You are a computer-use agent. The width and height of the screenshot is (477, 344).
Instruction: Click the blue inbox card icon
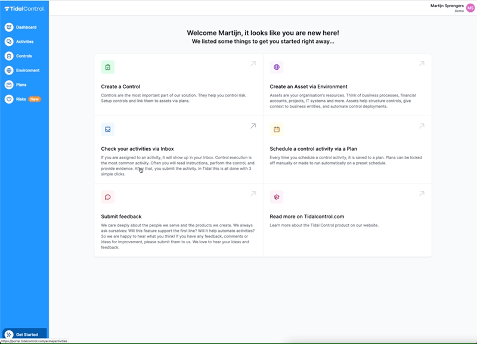107,129
